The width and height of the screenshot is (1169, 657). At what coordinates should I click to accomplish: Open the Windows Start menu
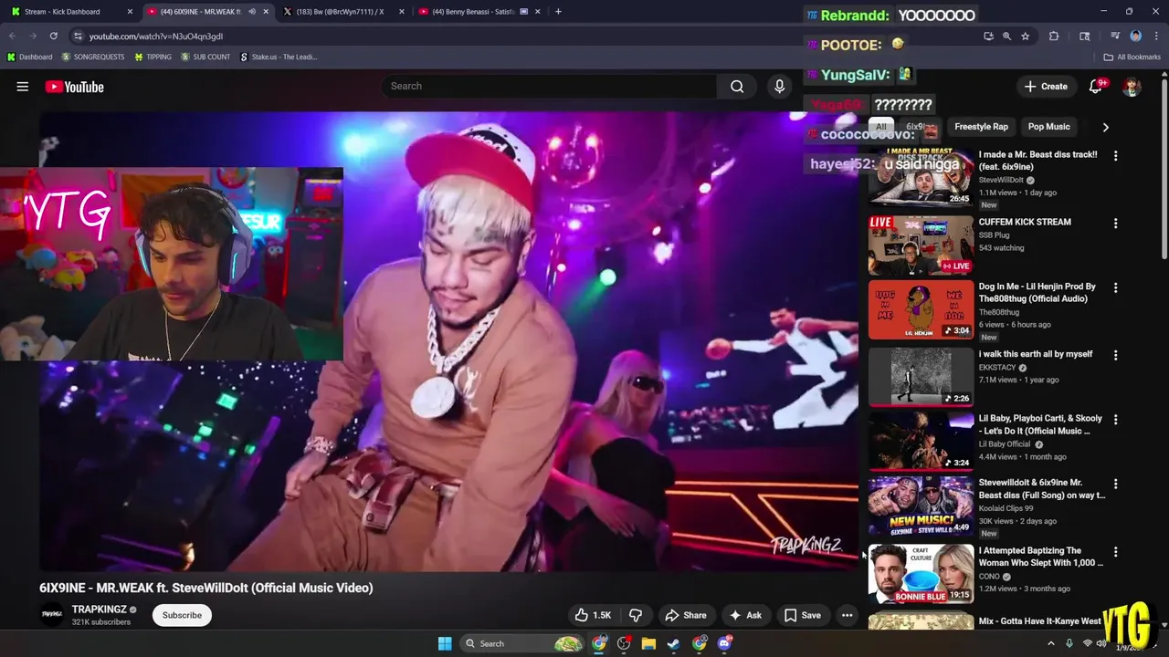445,643
